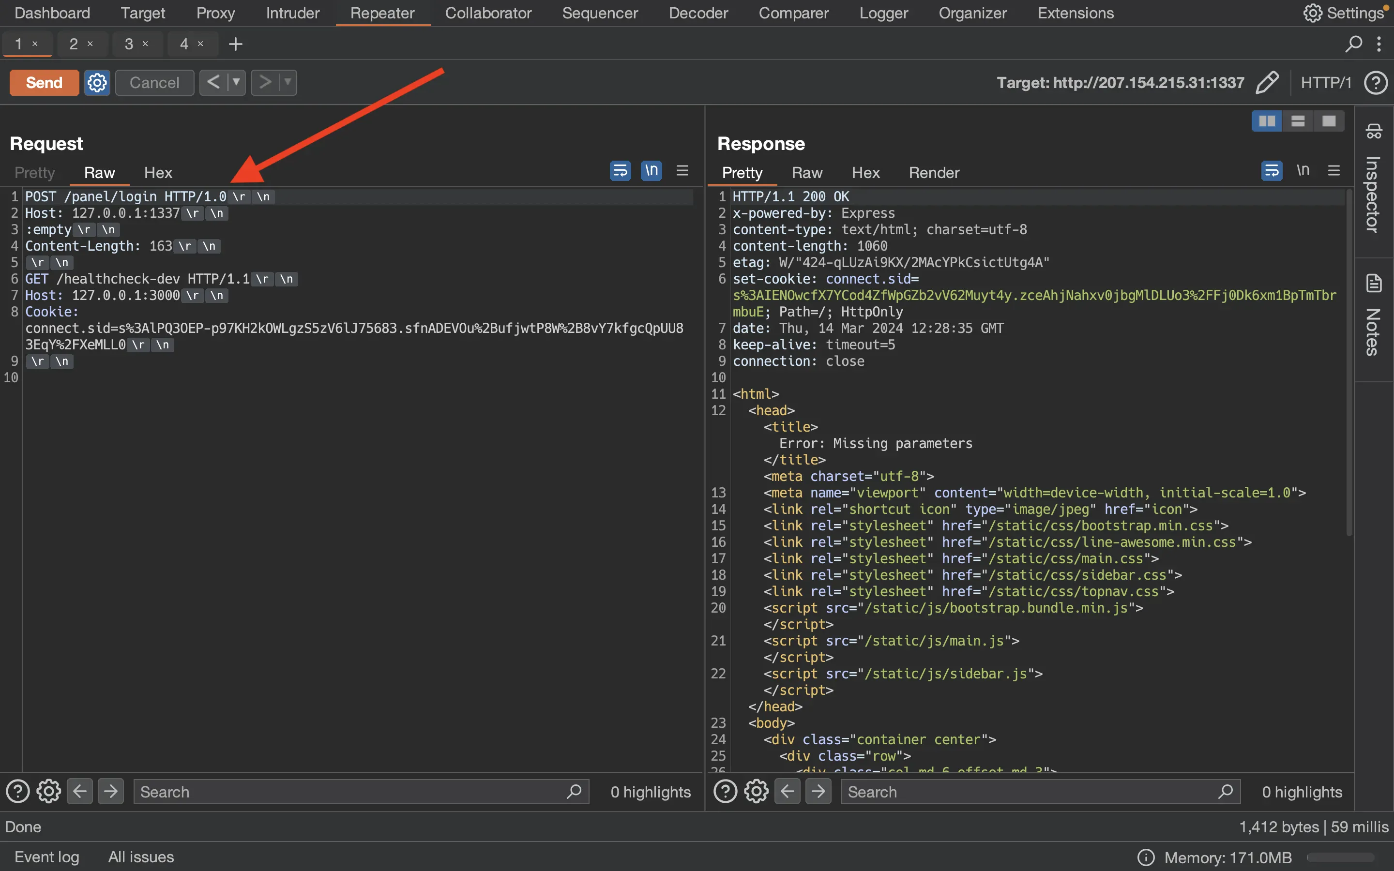Click the memory usage bar
Image resolution: width=1394 pixels, height=871 pixels.
click(x=1340, y=858)
